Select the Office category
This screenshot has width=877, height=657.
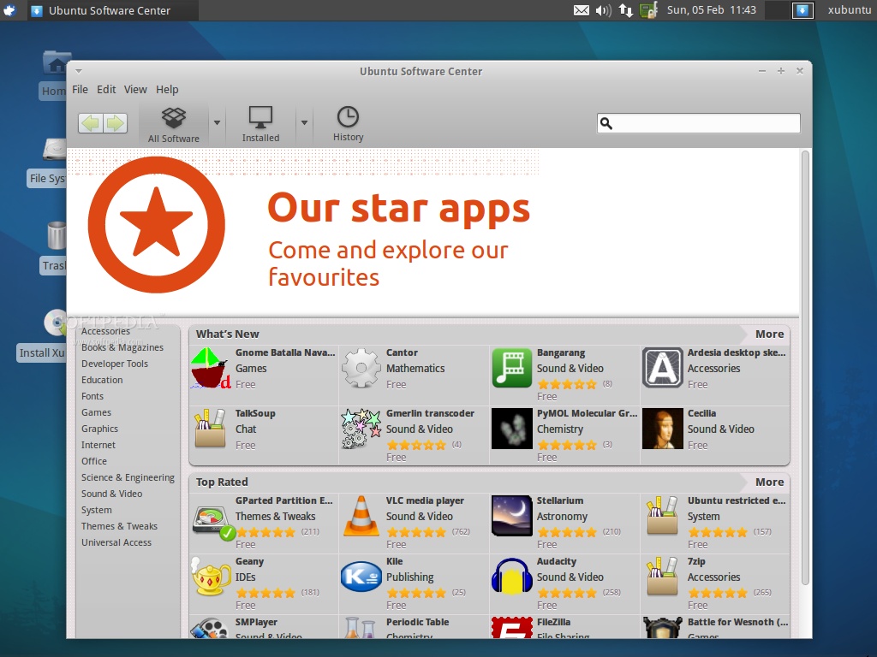coord(94,461)
